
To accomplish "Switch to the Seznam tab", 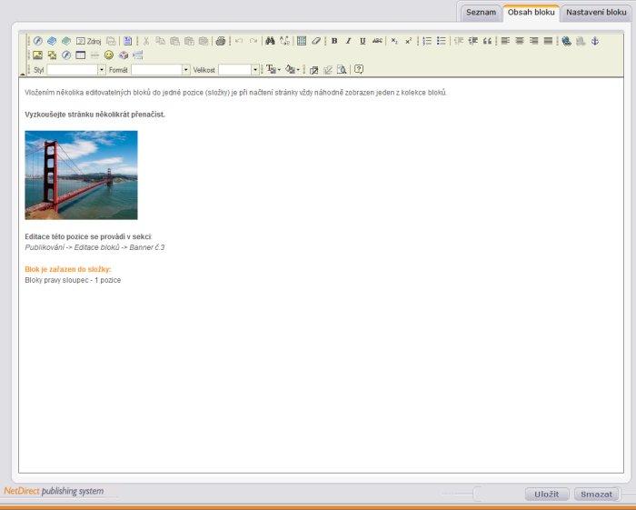I will pyautogui.click(x=481, y=13).
